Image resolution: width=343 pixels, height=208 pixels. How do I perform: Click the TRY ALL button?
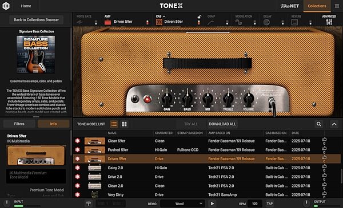(x=191, y=124)
